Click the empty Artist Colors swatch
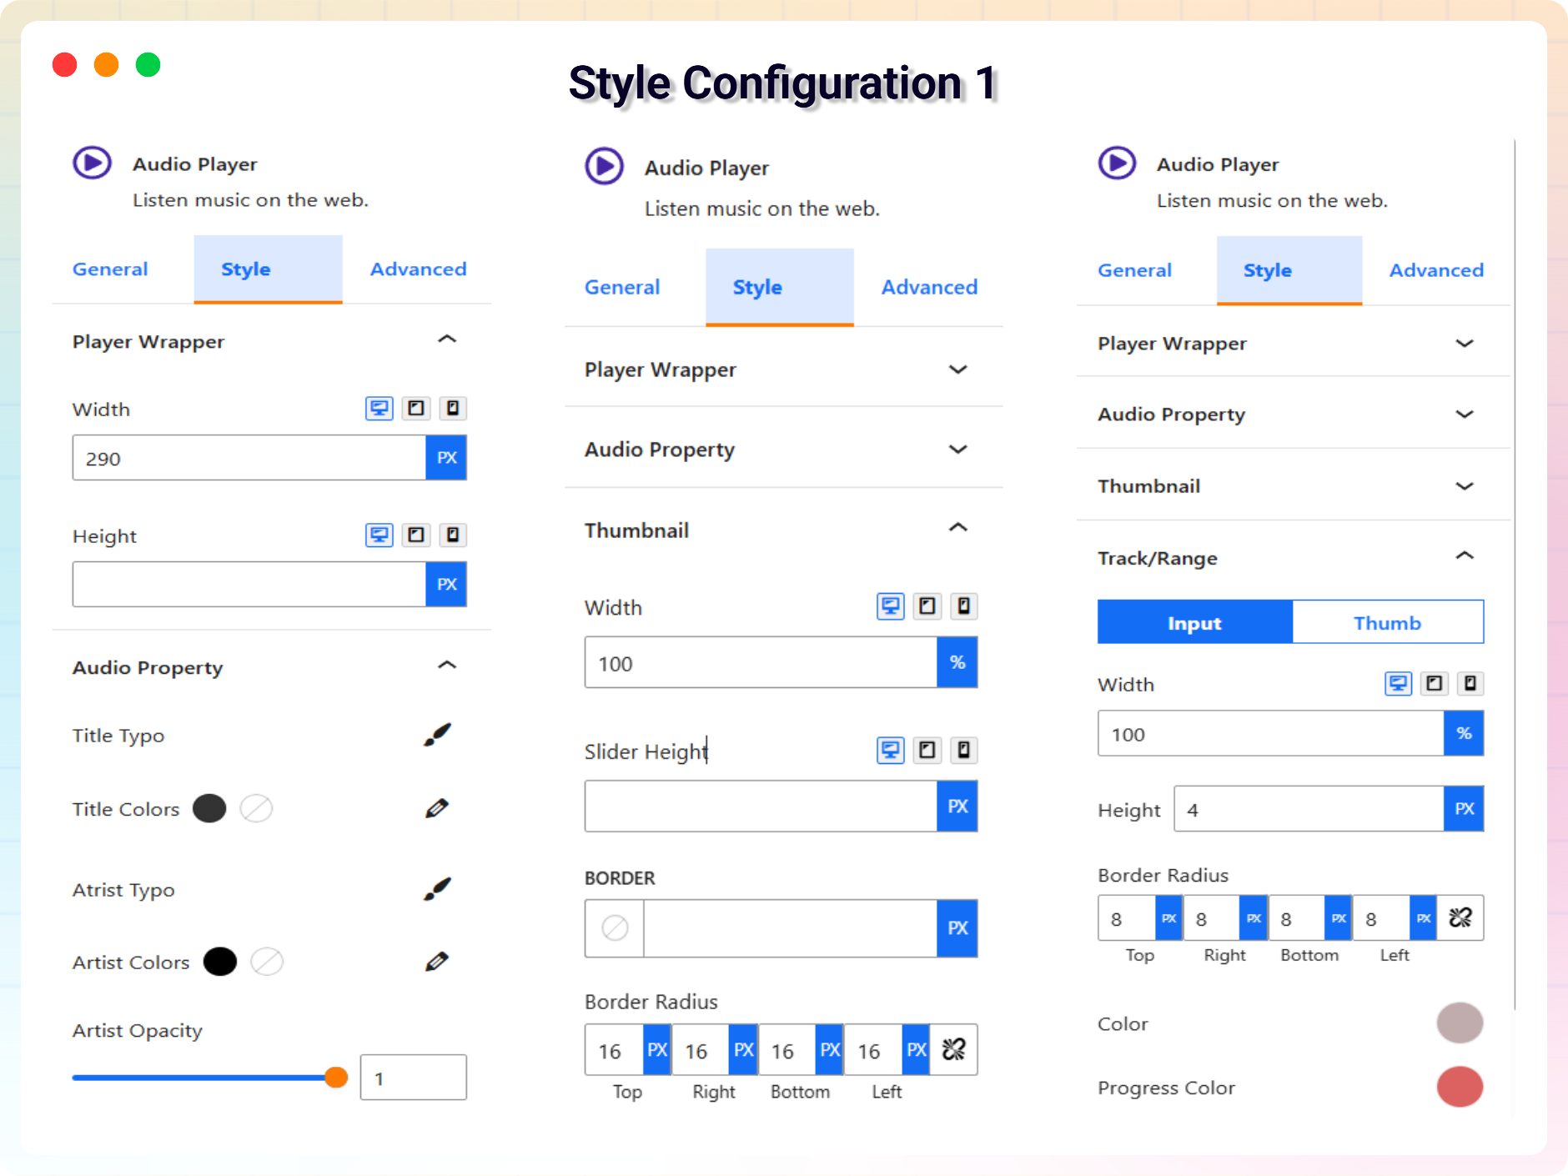 (267, 962)
